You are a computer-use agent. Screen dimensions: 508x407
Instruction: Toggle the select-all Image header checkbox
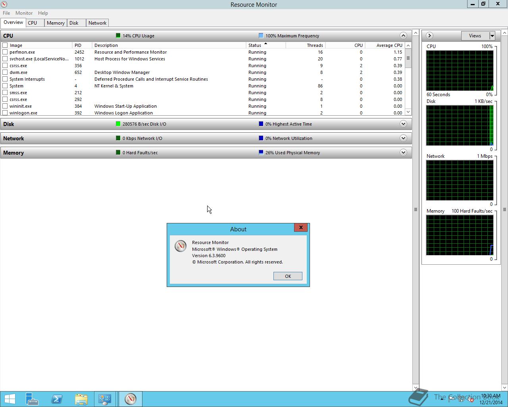tap(5, 45)
